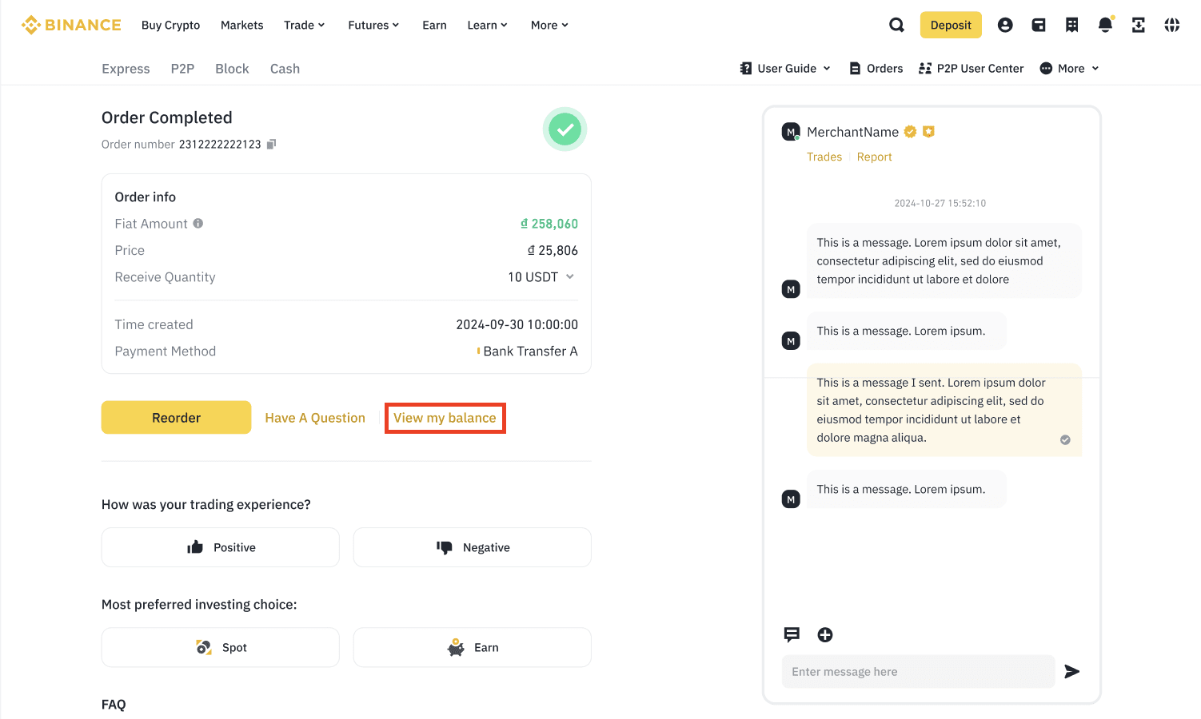
Task: Open the user profile icon
Action: tap(1005, 26)
